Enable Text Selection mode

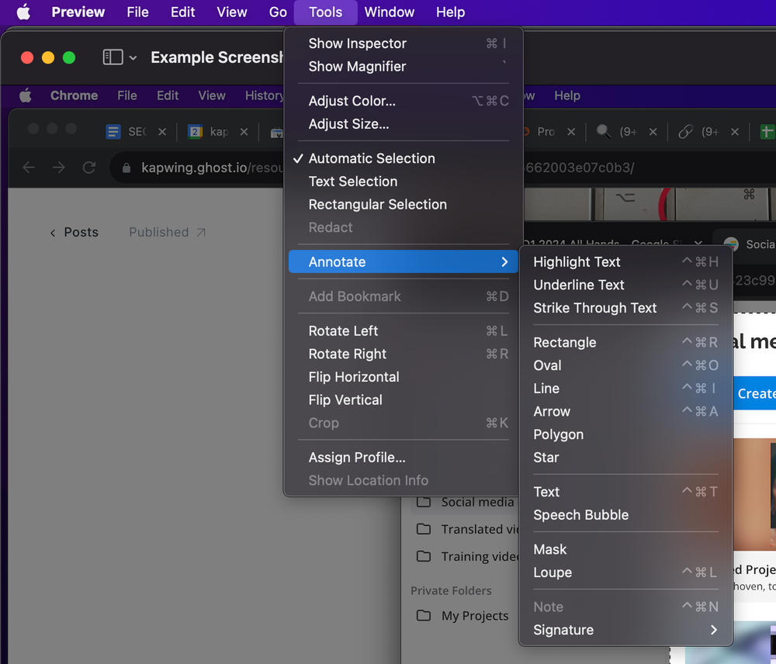[x=352, y=181]
